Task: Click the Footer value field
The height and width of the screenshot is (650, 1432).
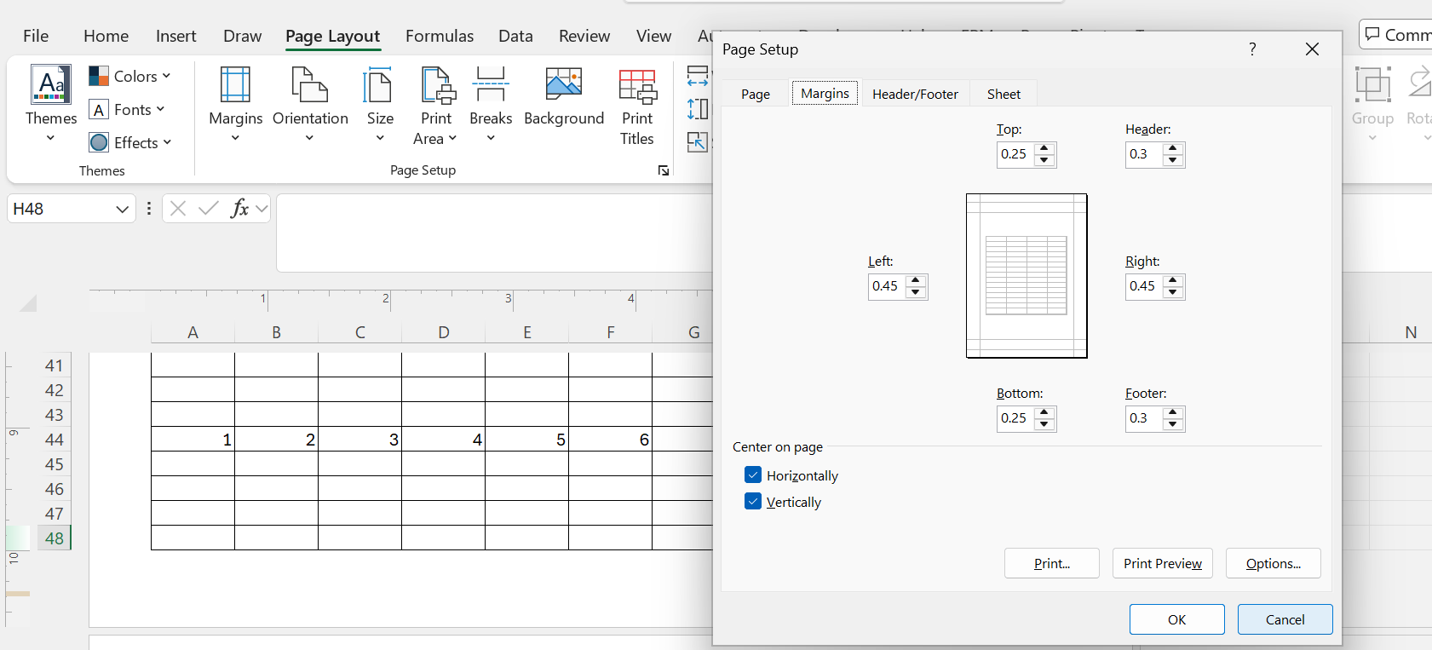Action: pos(1144,418)
